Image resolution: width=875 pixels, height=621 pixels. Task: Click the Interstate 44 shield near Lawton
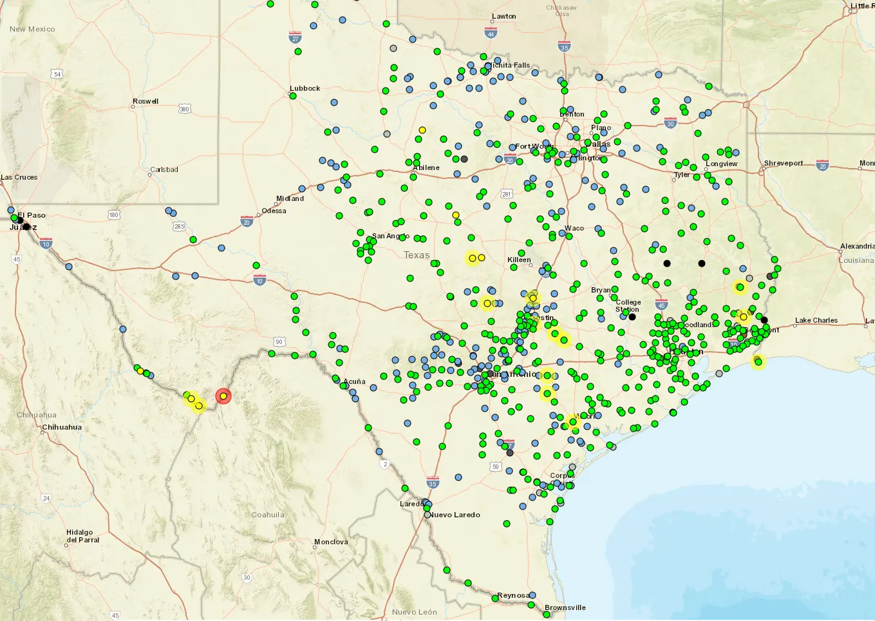pos(491,33)
